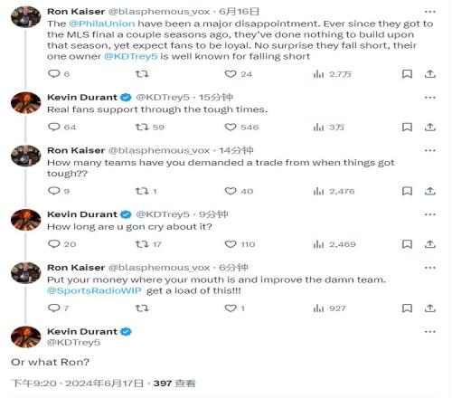Retweet Kevin Durant's 'Real fans support' tweet
The image size is (452, 398).
pyautogui.click(x=142, y=127)
